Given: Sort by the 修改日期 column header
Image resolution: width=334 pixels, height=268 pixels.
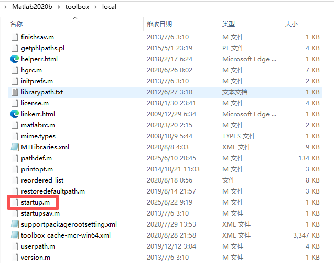Looking at the screenshot, I should click(x=159, y=24).
